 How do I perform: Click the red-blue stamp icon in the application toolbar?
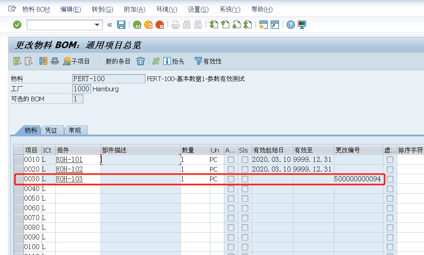tap(55, 61)
